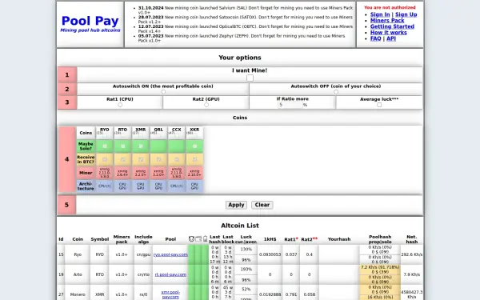Click the Monero coin name cell
The image size is (480, 300).
[x=78, y=294]
